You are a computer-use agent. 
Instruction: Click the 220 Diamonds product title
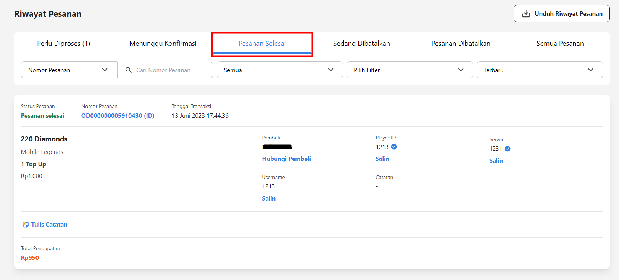click(x=44, y=139)
